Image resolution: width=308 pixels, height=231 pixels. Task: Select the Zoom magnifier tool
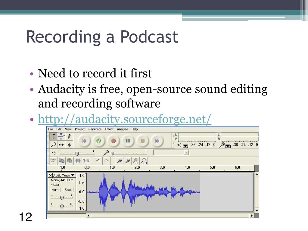(54, 145)
